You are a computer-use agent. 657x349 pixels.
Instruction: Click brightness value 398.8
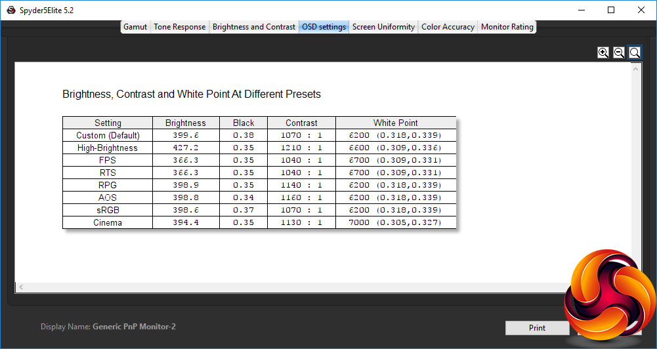pyautogui.click(x=186, y=197)
